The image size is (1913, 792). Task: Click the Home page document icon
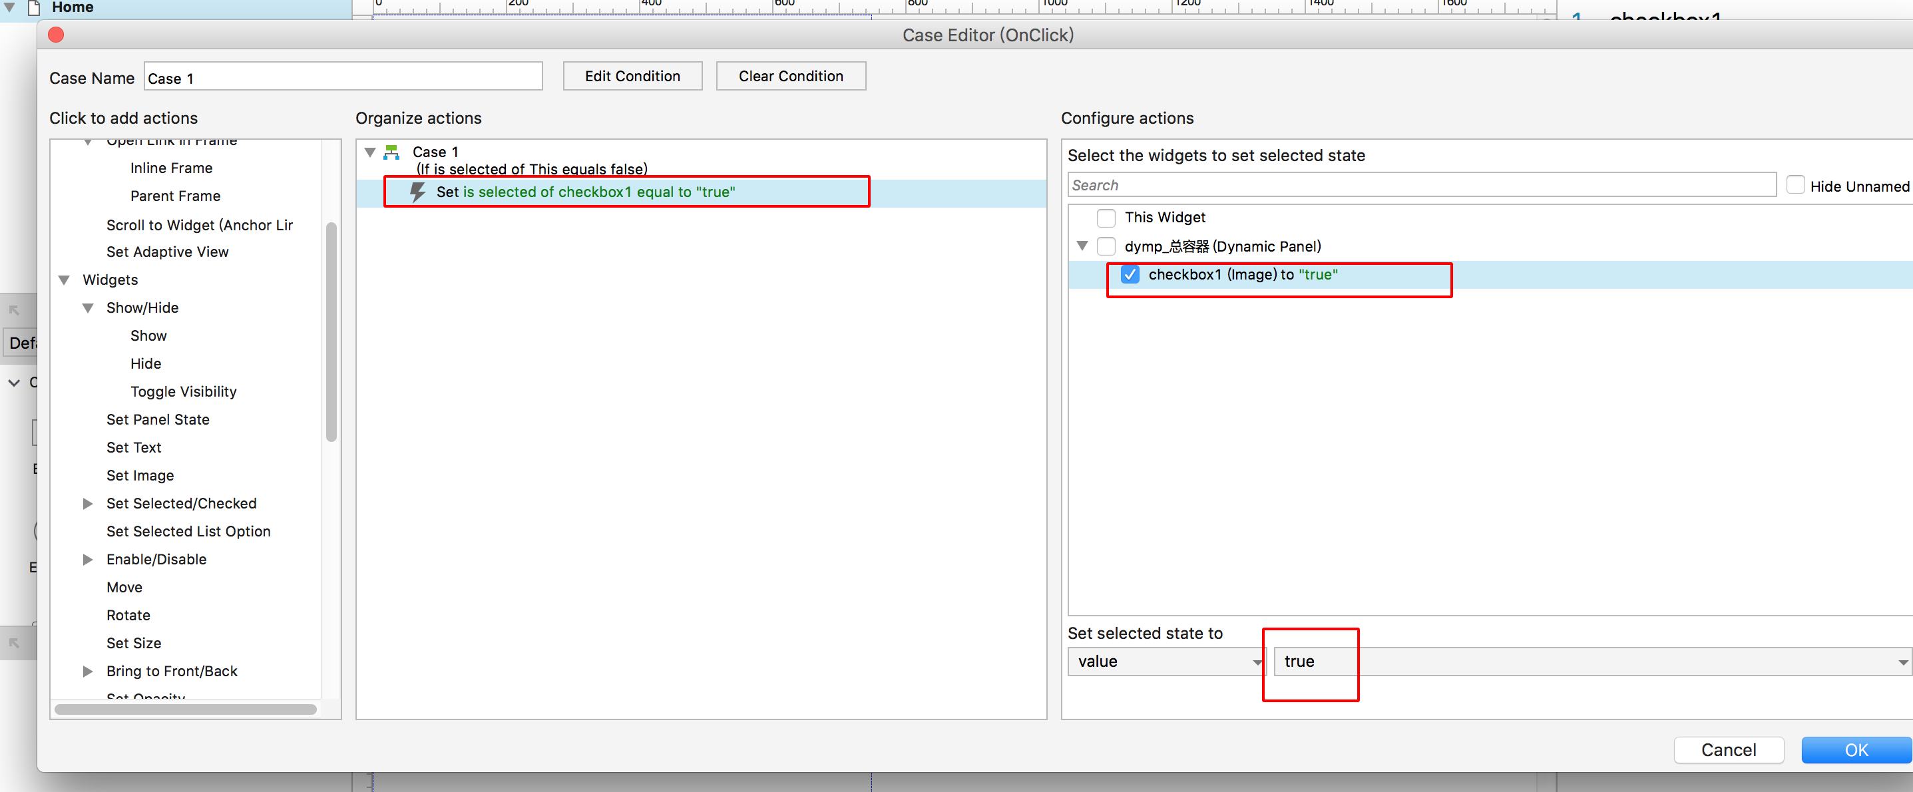[x=33, y=7]
